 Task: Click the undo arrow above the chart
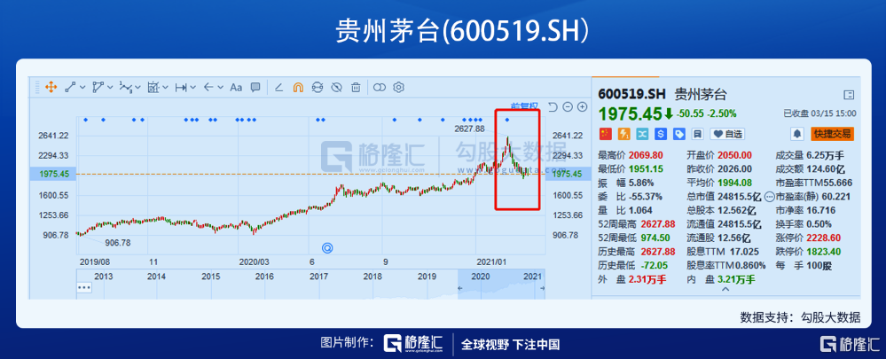point(553,106)
